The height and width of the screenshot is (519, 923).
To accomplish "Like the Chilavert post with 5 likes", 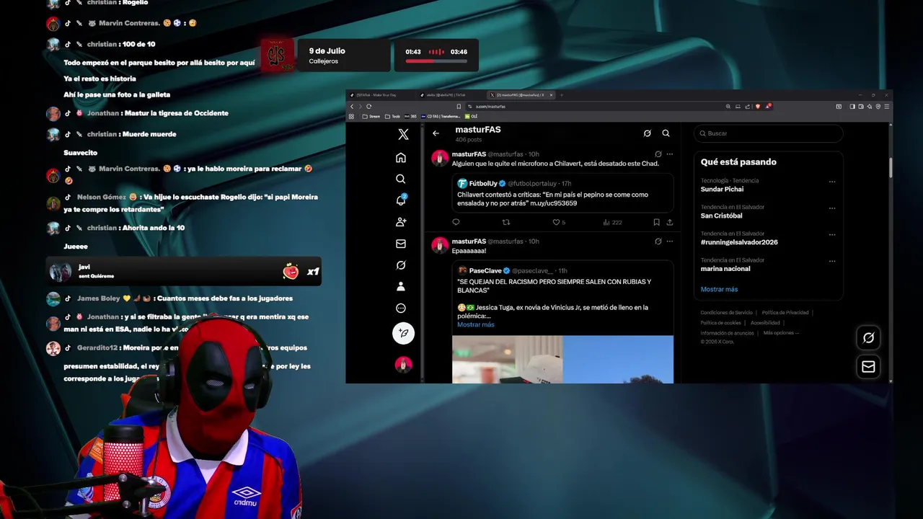I will 559,222.
